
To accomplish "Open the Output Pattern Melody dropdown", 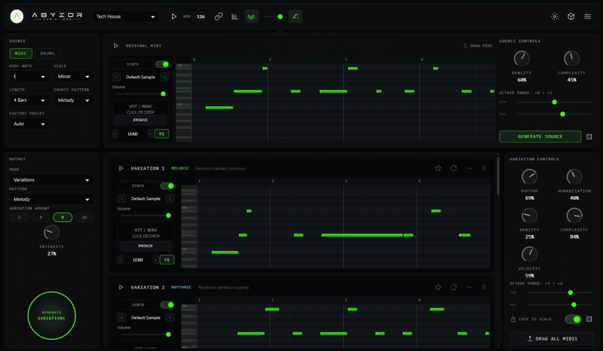I will [52, 199].
